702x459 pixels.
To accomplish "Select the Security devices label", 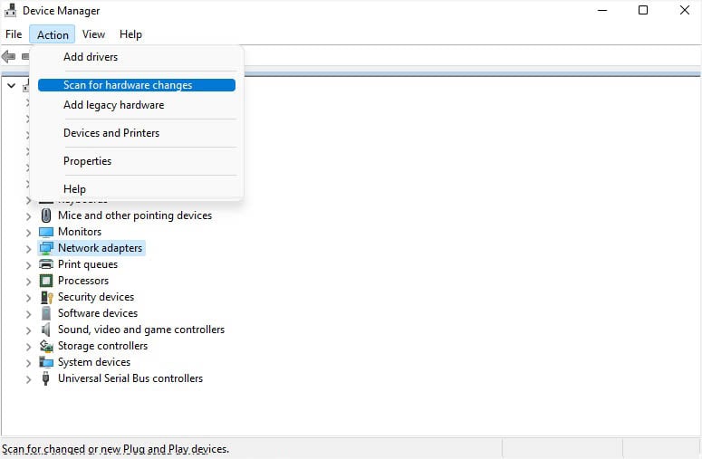I will pos(96,297).
